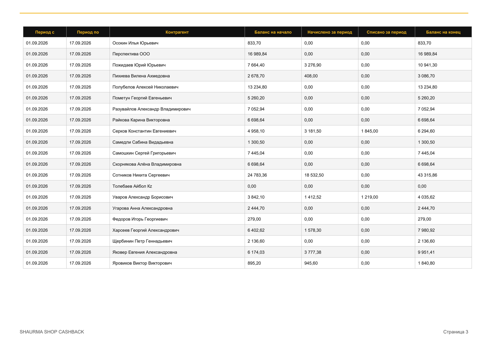Image resolution: width=488 pixels, height=345 pixels.
Task: Click the end balance 7 980,92
Action: [426, 230]
